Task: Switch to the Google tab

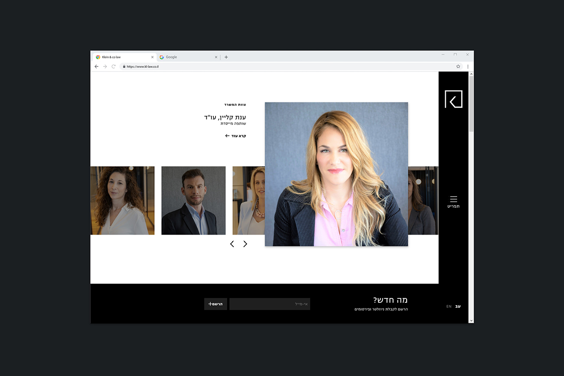Action: tap(188, 57)
